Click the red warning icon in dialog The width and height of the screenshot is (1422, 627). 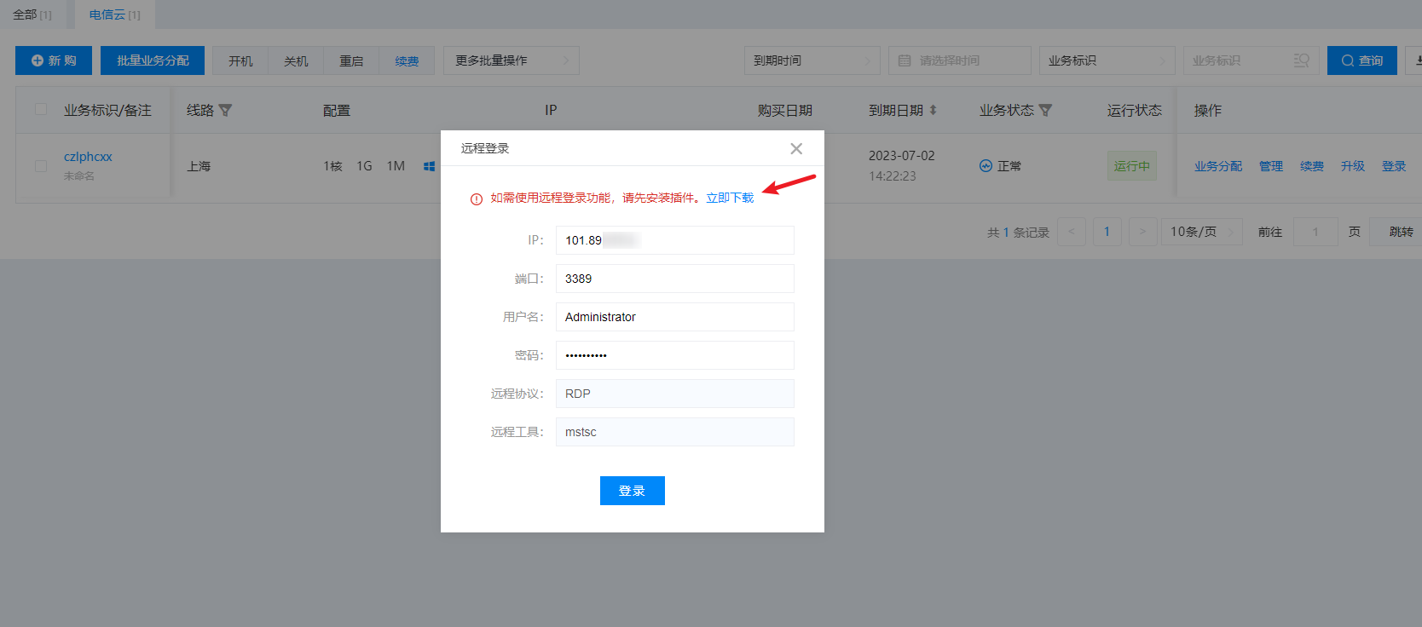click(x=477, y=199)
